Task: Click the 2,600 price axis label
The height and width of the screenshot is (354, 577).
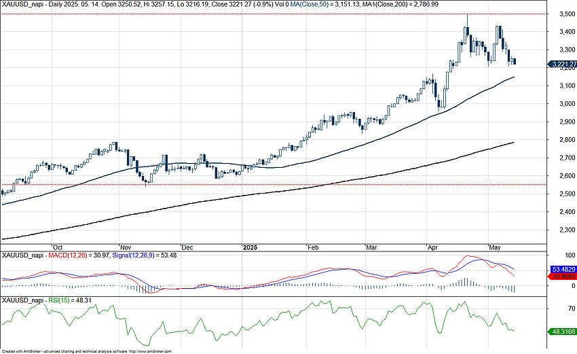Action: pos(567,176)
